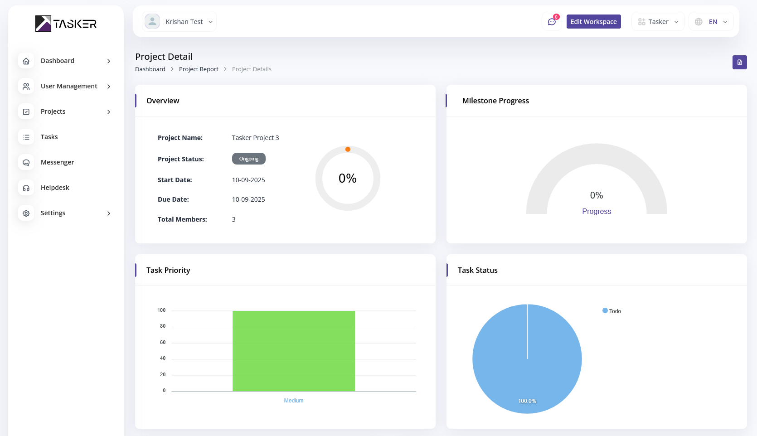Open the Tasker workspace dropdown

[x=658, y=22]
